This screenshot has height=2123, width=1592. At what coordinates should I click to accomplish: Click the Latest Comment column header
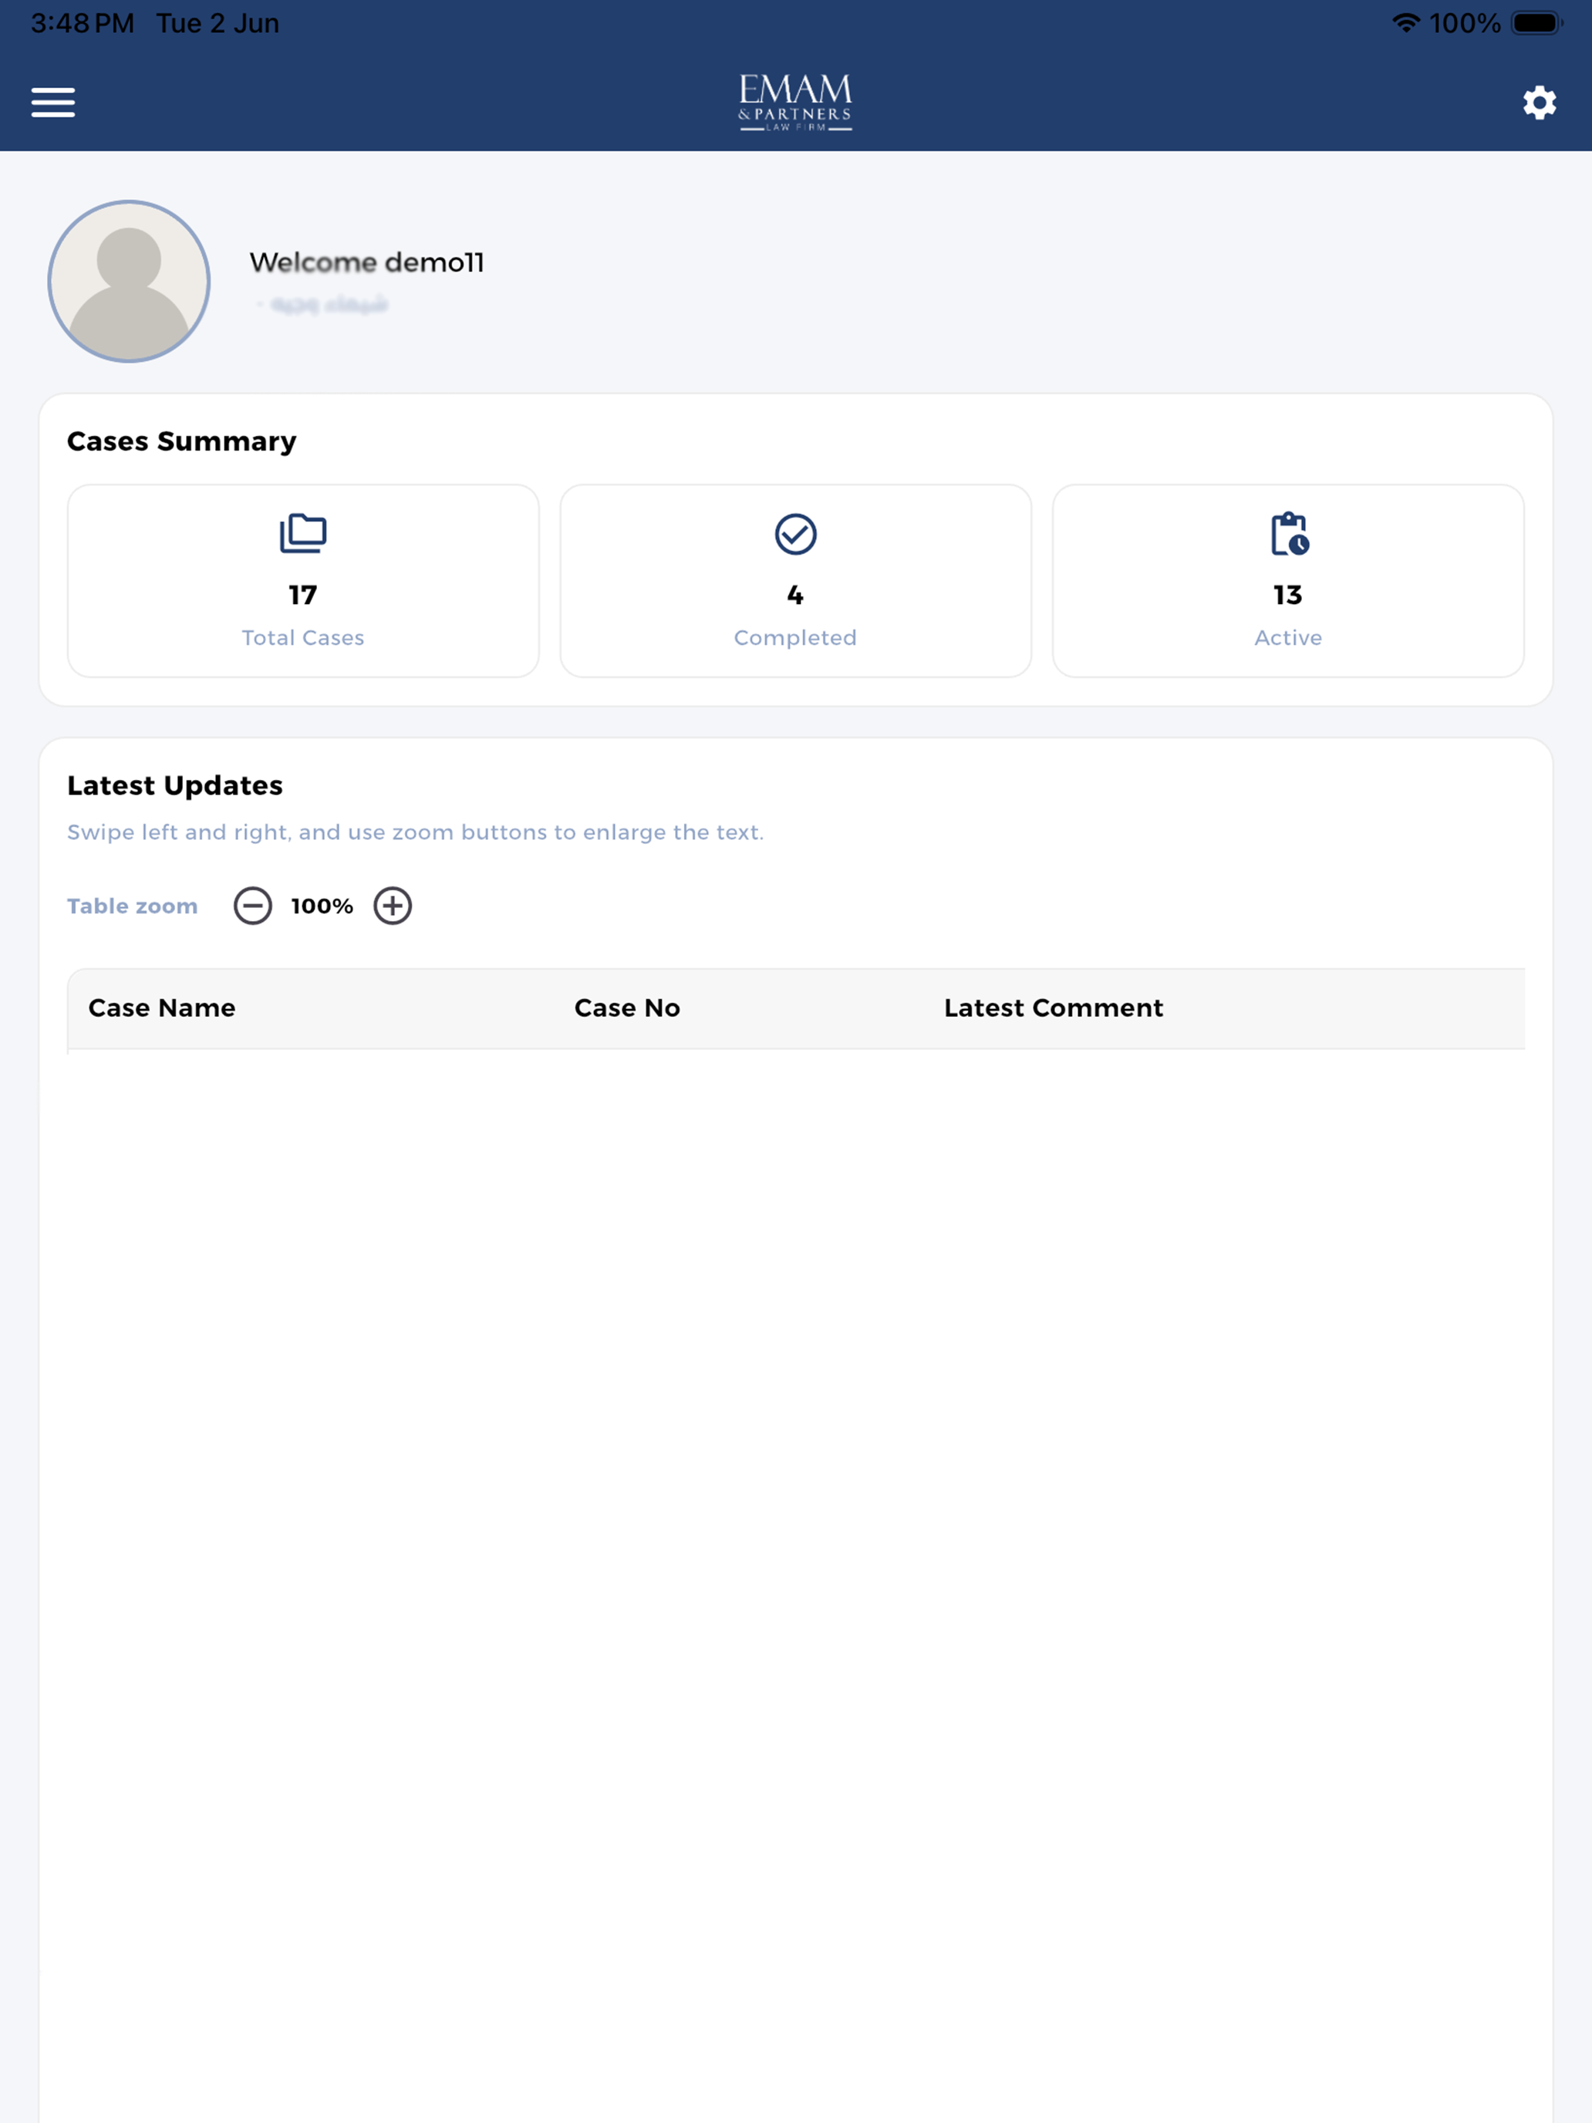pos(1054,1007)
